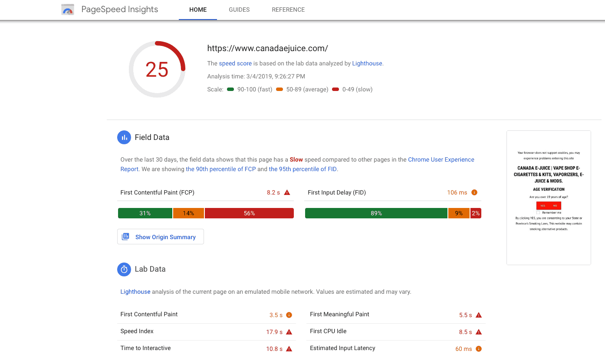This screenshot has height=357, width=605.
Task: Click the green 31% FCP bar segment
Action: (145, 213)
